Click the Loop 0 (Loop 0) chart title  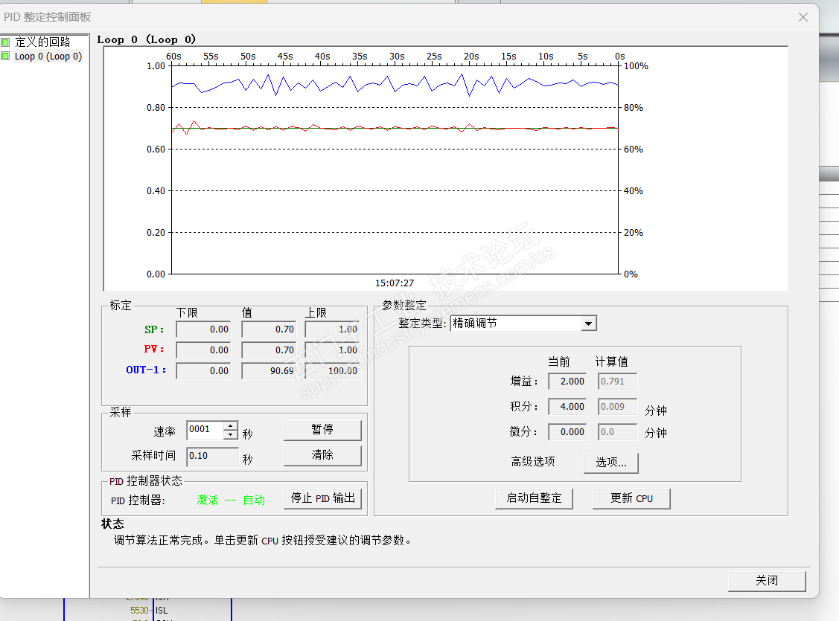pyautogui.click(x=146, y=39)
